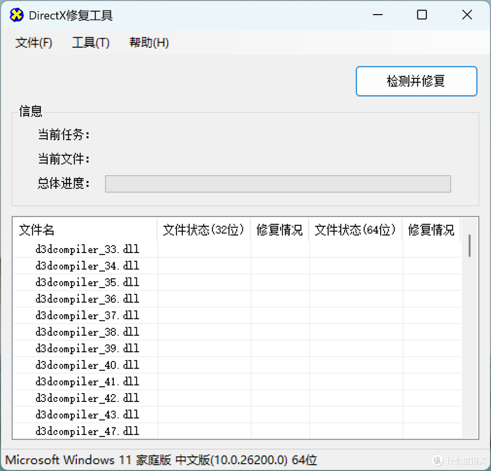
Task: Click the Windows 11 version status bar text
Action: click(x=161, y=460)
